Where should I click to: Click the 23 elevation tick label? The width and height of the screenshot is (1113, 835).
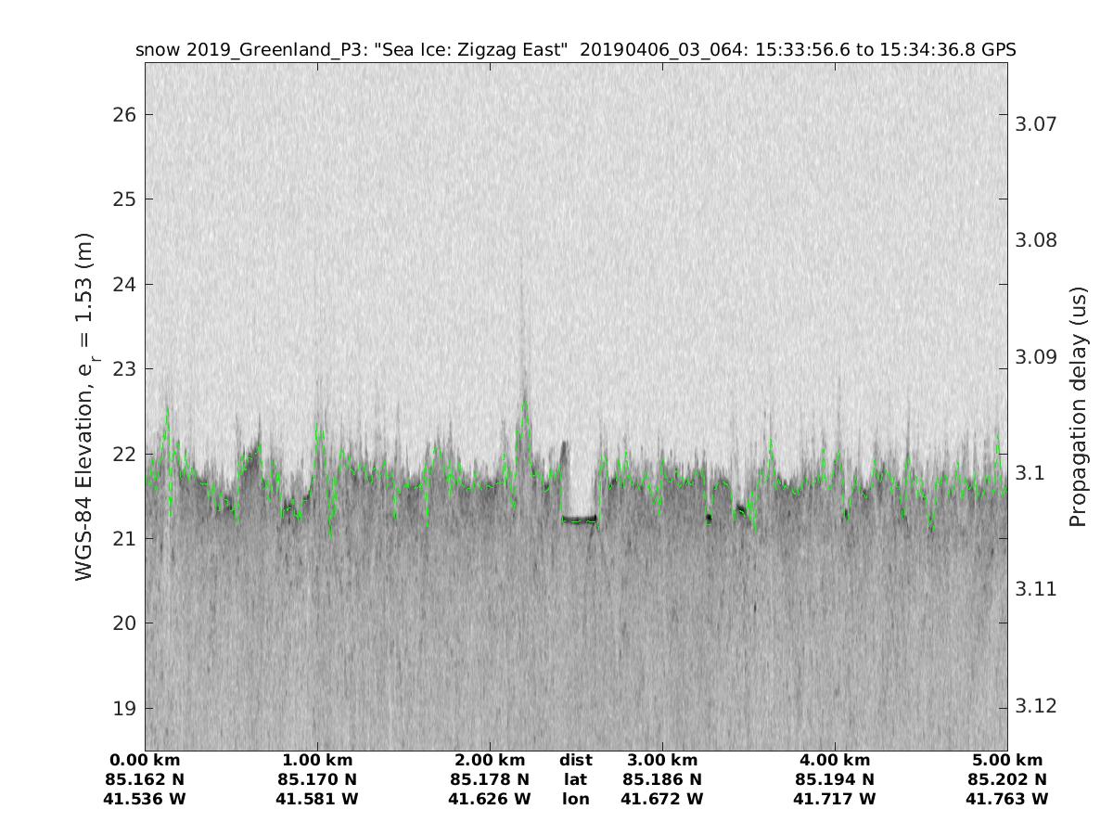click(123, 369)
